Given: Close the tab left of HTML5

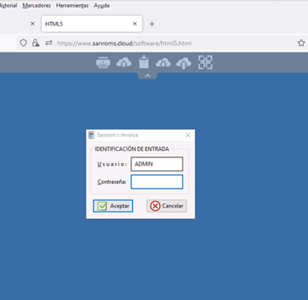Looking at the screenshot, I should 32,24.
